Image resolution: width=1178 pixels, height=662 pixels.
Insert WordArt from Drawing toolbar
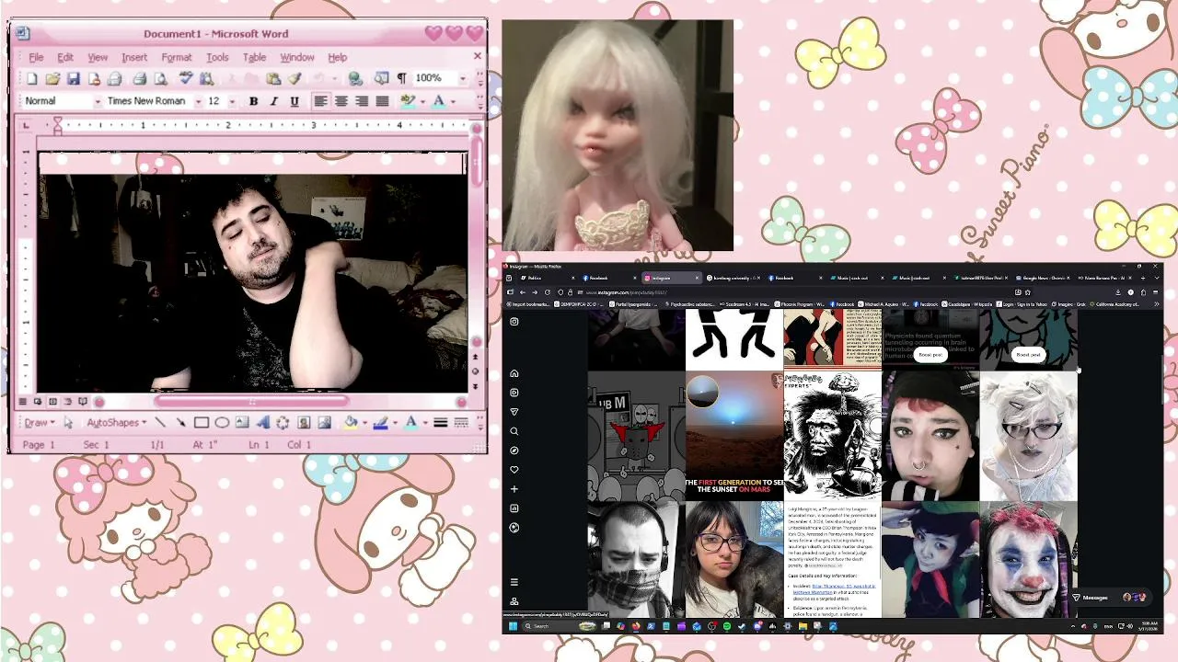[262, 423]
